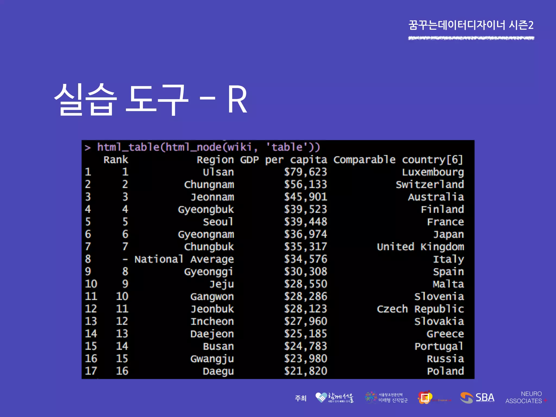Click the NEURO ASSOCIATES logo
The height and width of the screenshot is (417, 556).
526,397
